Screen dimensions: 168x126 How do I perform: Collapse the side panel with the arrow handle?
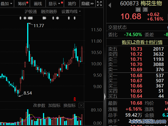point(105,96)
